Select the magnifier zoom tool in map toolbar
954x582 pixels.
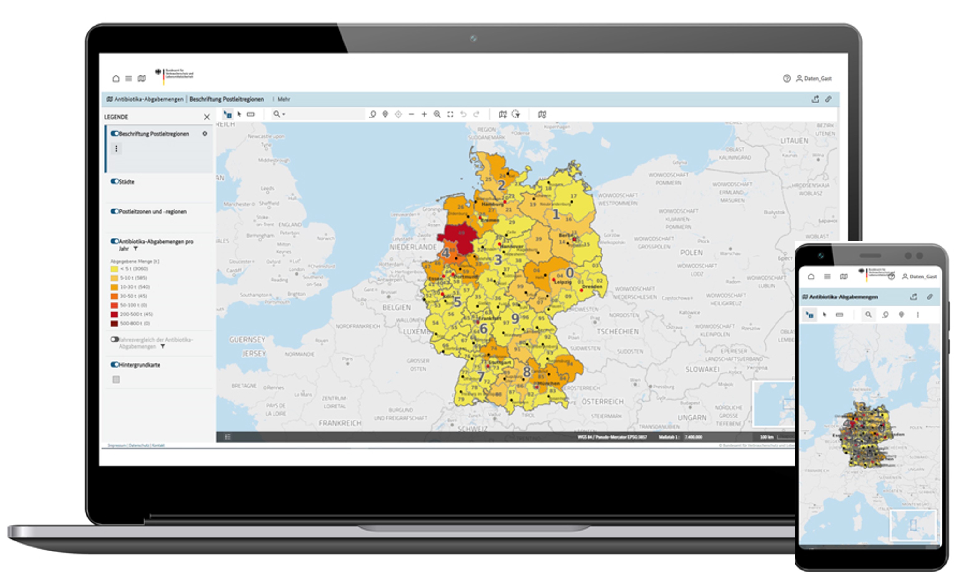[437, 114]
